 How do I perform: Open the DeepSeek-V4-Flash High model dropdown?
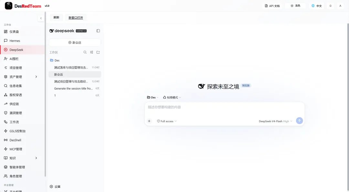pyautogui.click(x=275, y=122)
